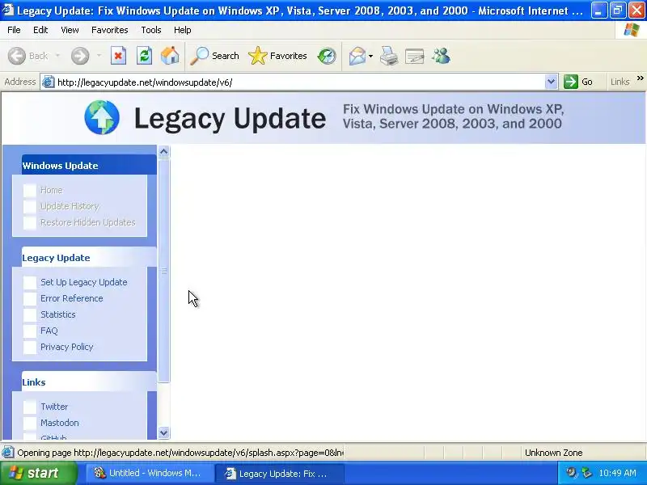This screenshot has height=485, width=647.
Task: Open the Search pane
Action: 214,56
